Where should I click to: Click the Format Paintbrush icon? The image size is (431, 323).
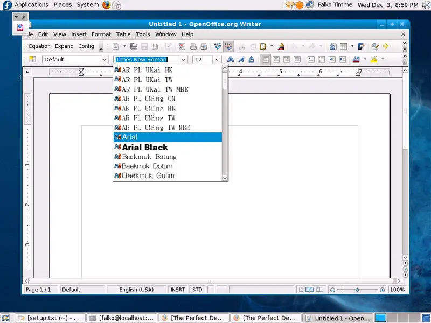click(x=281, y=46)
